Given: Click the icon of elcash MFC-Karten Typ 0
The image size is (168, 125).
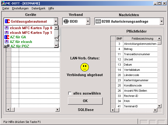Looking at the screenshot, I should pyautogui.click(x=7, y=28).
